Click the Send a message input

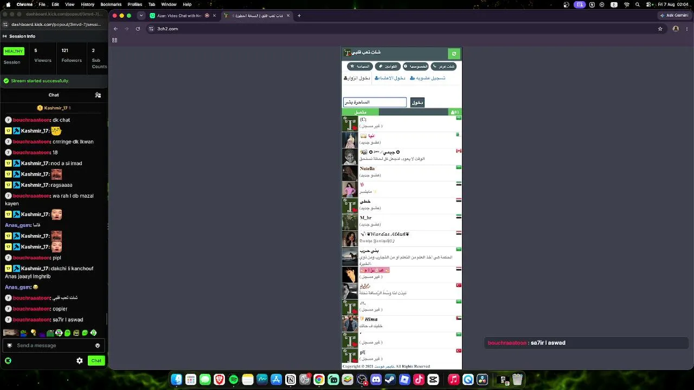pyautogui.click(x=53, y=346)
